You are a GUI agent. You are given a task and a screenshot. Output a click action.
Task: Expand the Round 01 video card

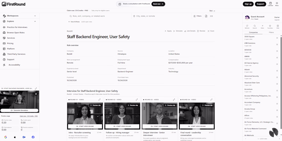(x=99, y=100)
